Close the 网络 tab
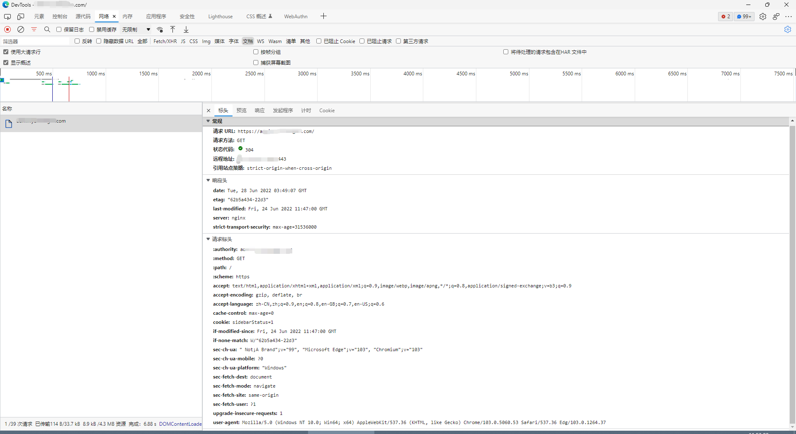The width and height of the screenshot is (796, 434). pos(114,17)
